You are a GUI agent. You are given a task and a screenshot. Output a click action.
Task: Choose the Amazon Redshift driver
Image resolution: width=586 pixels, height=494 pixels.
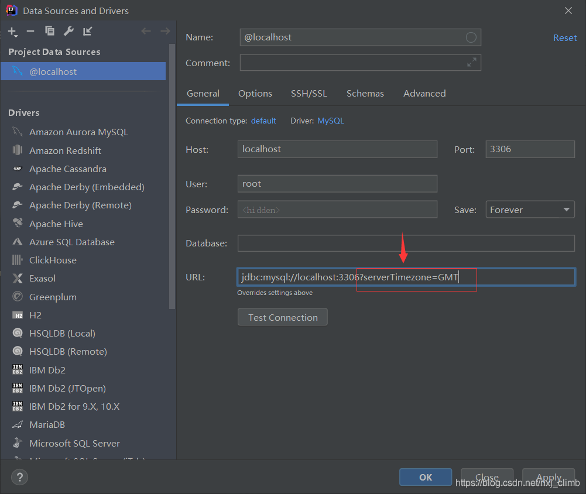65,150
